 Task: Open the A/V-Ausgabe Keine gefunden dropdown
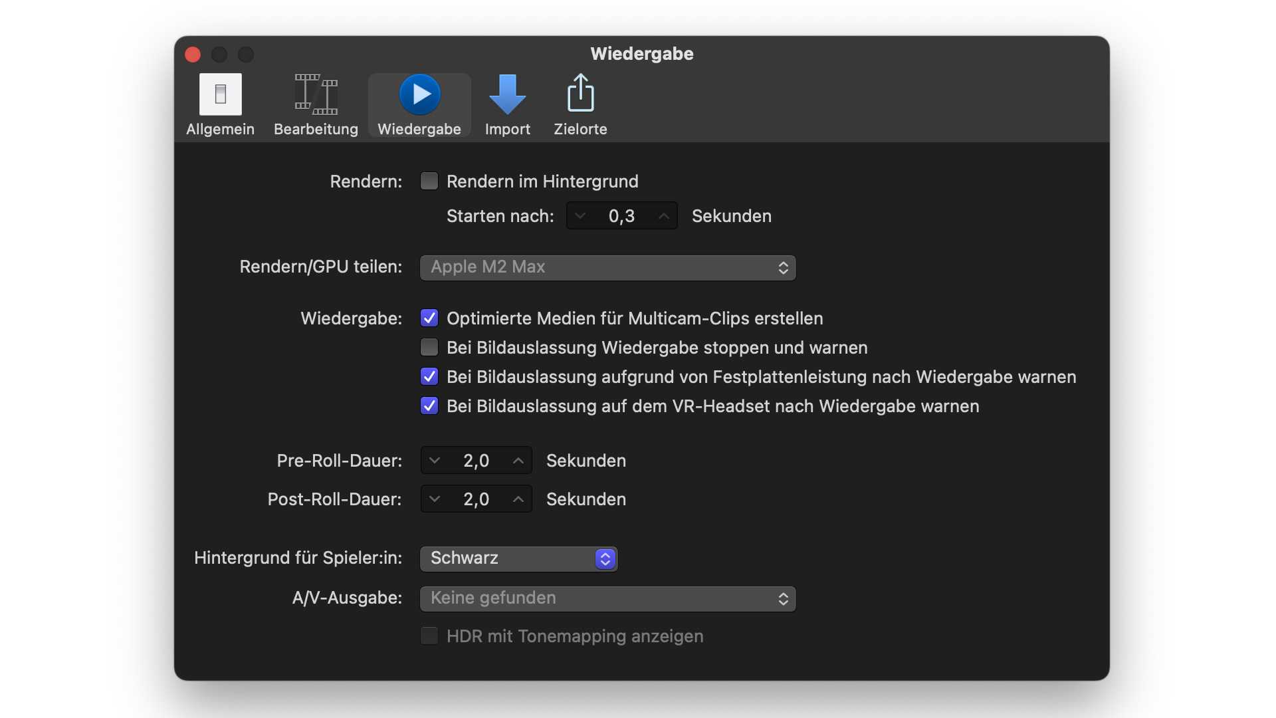pyautogui.click(x=607, y=598)
